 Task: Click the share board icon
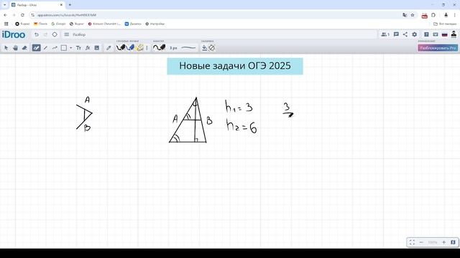point(405,34)
